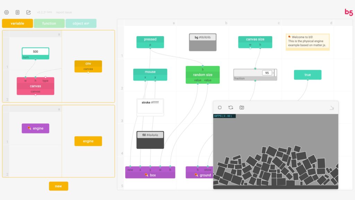Toggle the 'true' boolean block
The width and height of the screenshot is (355, 200).
click(308, 75)
